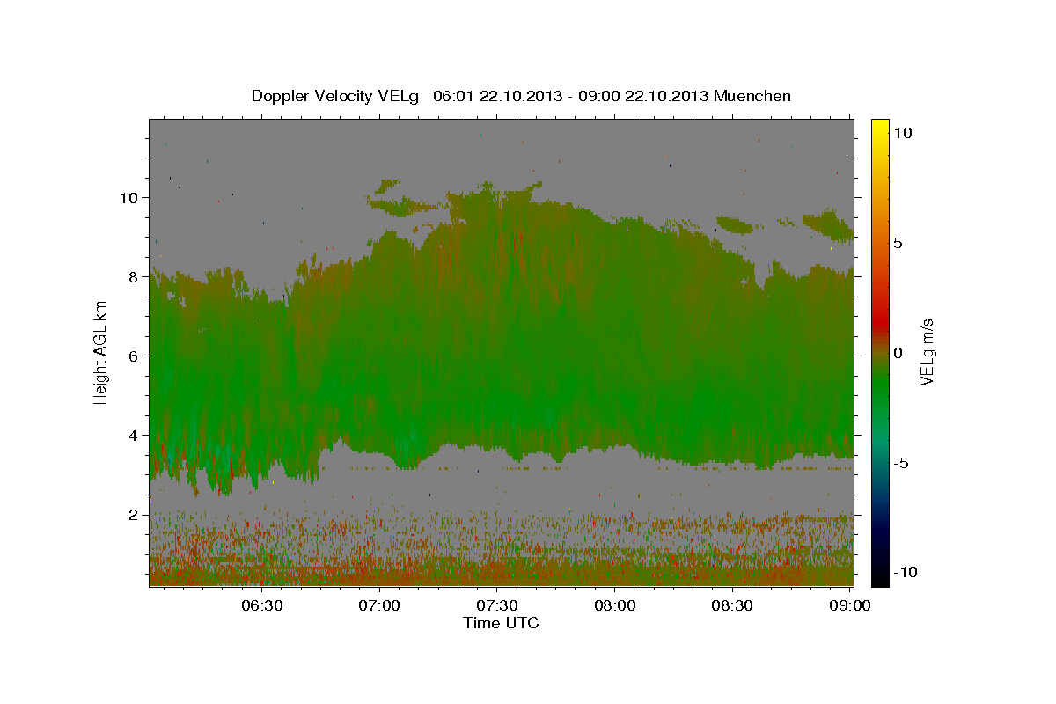This screenshot has height=704, width=1056.
Task: Click the plot title 'Doppler Velocity VELg'
Action: [336, 96]
